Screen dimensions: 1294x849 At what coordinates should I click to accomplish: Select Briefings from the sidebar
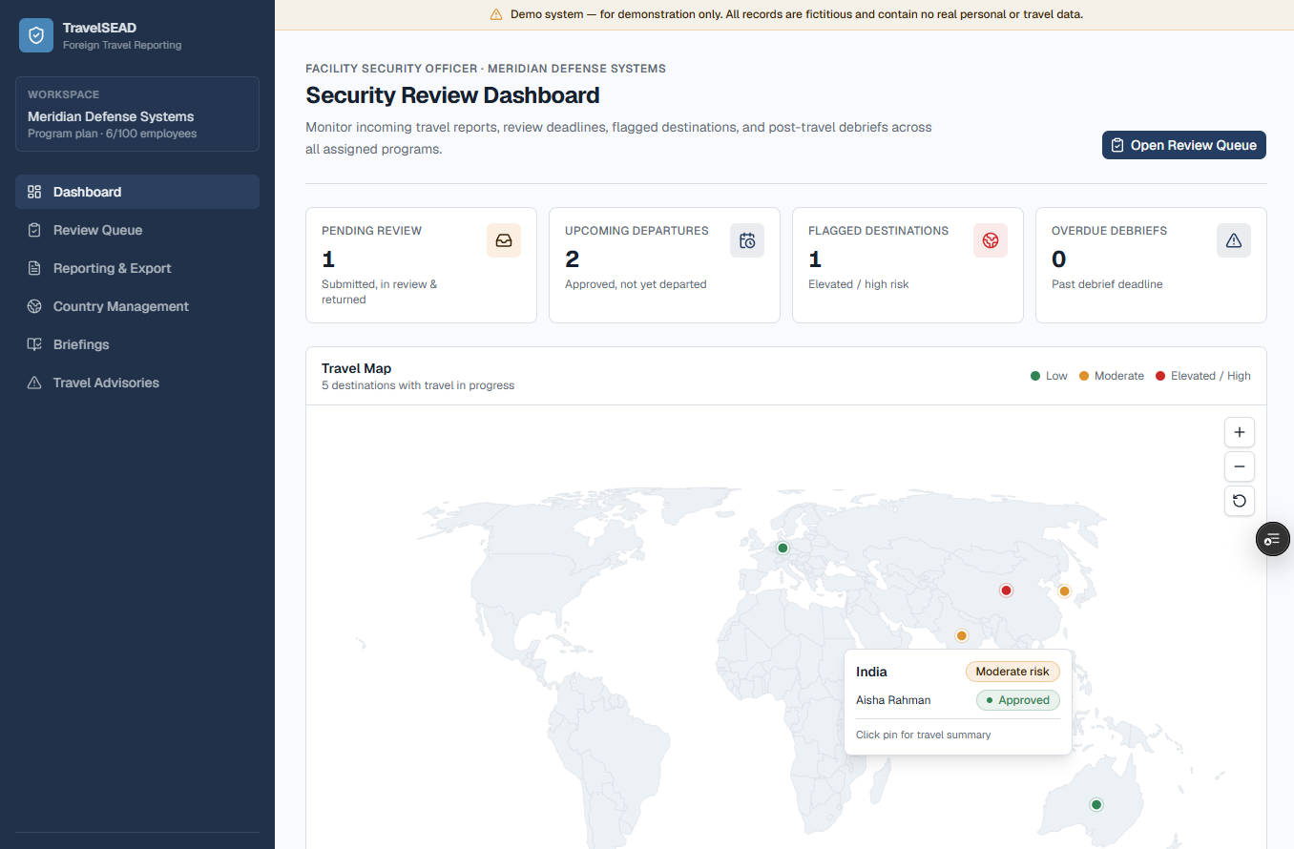coord(137,344)
